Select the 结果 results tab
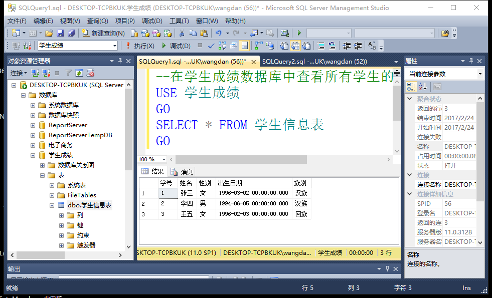This screenshot has width=492, height=298. [x=153, y=171]
